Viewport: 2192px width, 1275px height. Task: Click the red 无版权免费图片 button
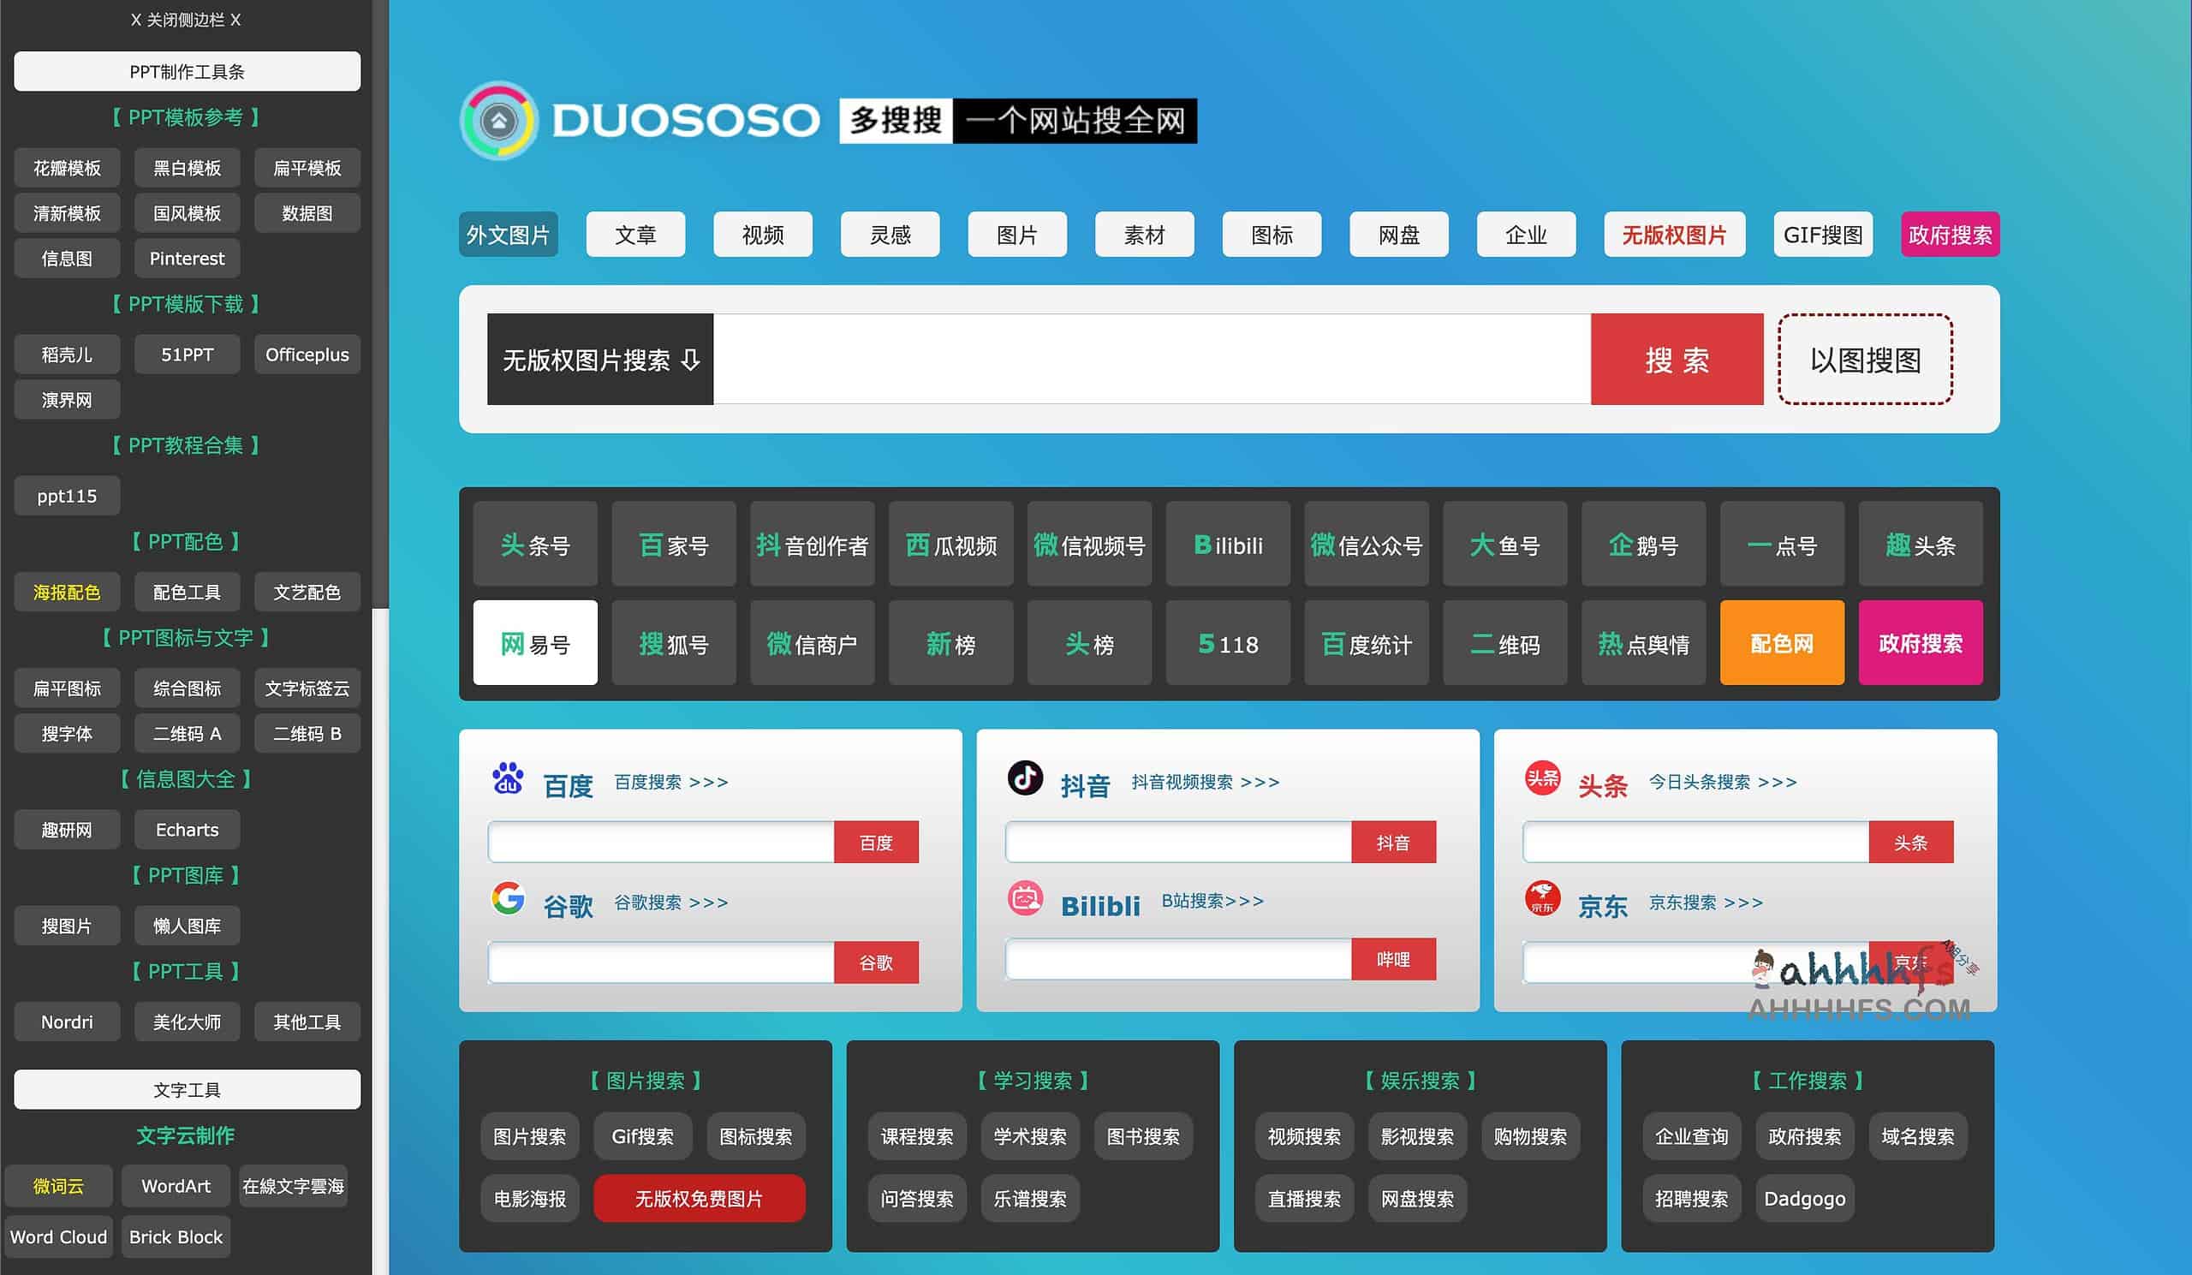(700, 1199)
